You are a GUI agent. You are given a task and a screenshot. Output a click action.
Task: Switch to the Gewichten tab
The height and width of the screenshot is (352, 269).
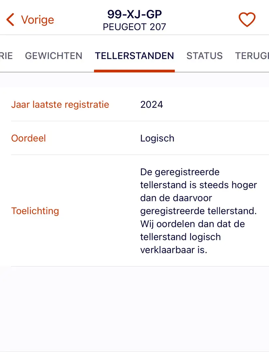pyautogui.click(x=54, y=56)
